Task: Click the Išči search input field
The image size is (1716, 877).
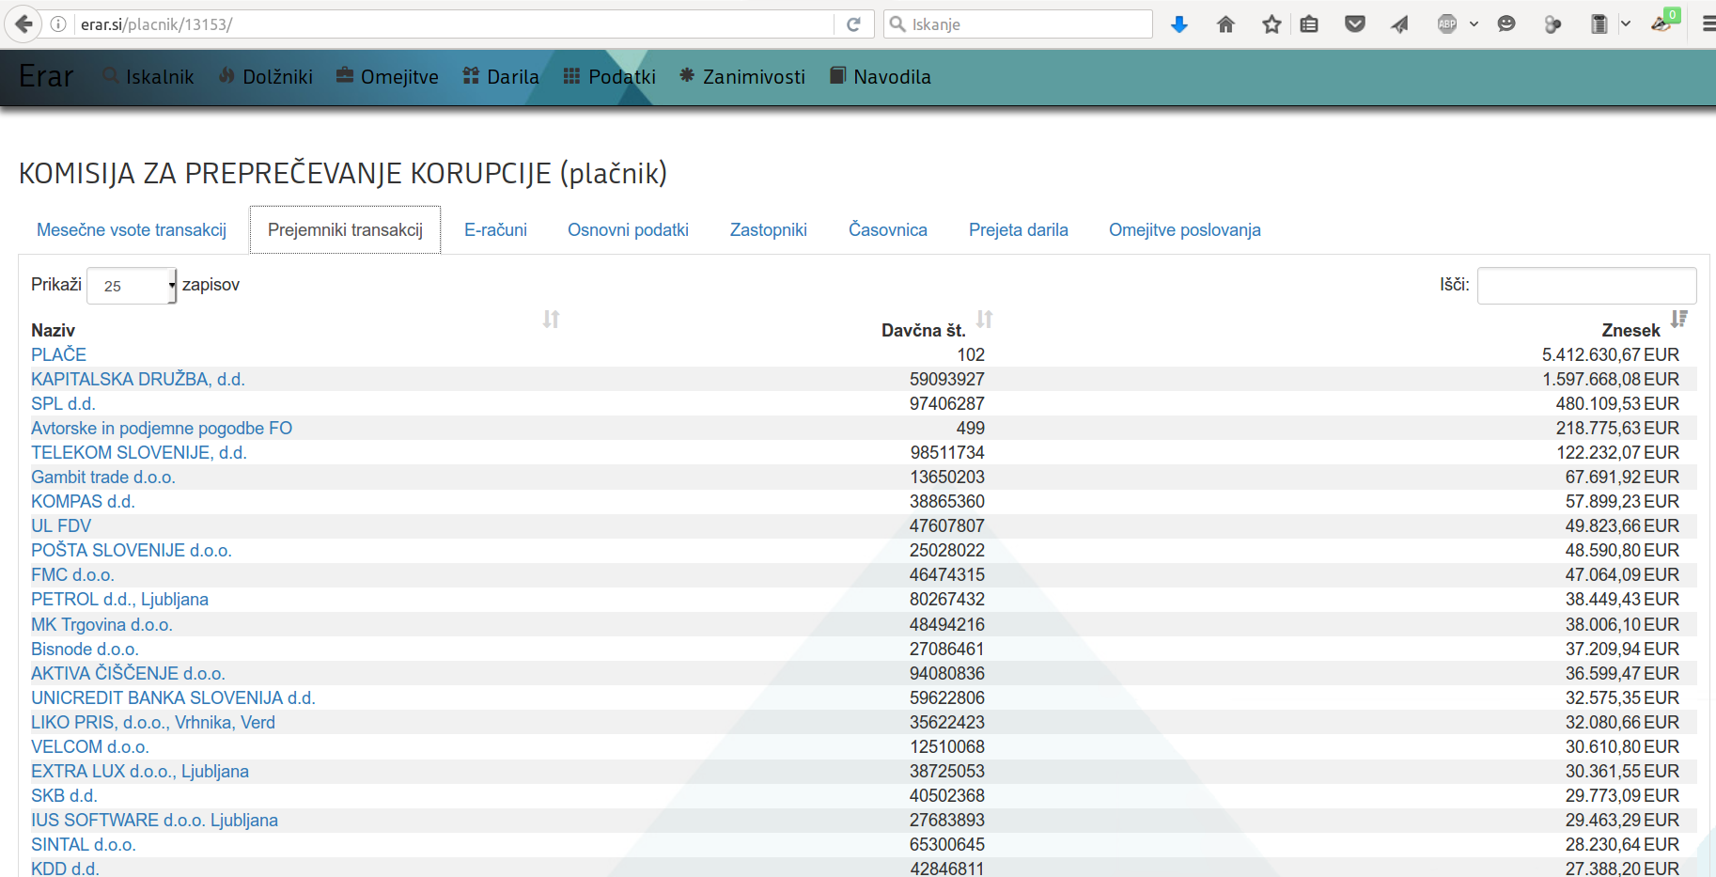Action: (1586, 286)
